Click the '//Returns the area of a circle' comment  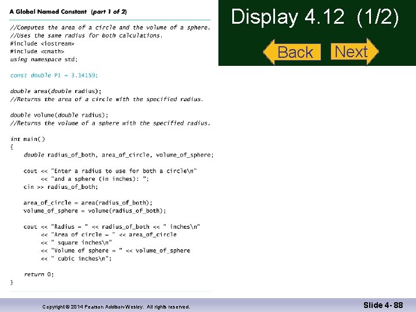[107, 99]
